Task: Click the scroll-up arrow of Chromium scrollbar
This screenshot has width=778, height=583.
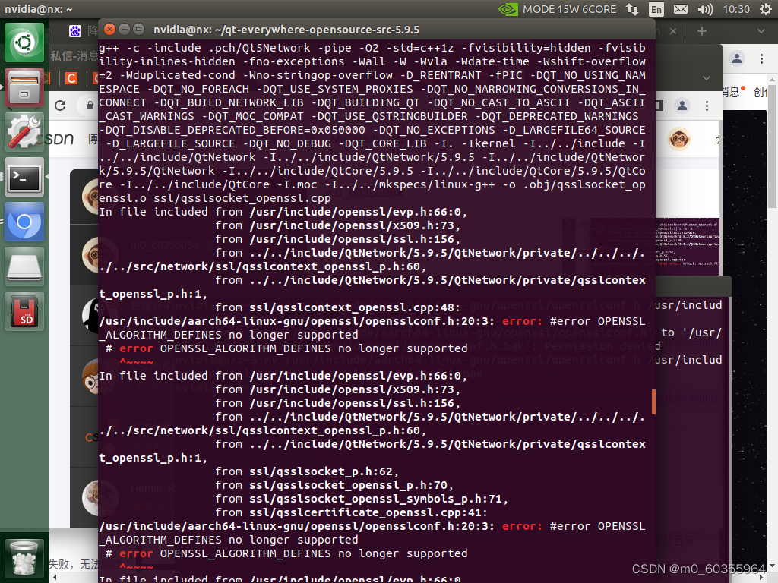Action: pyautogui.click(x=773, y=79)
